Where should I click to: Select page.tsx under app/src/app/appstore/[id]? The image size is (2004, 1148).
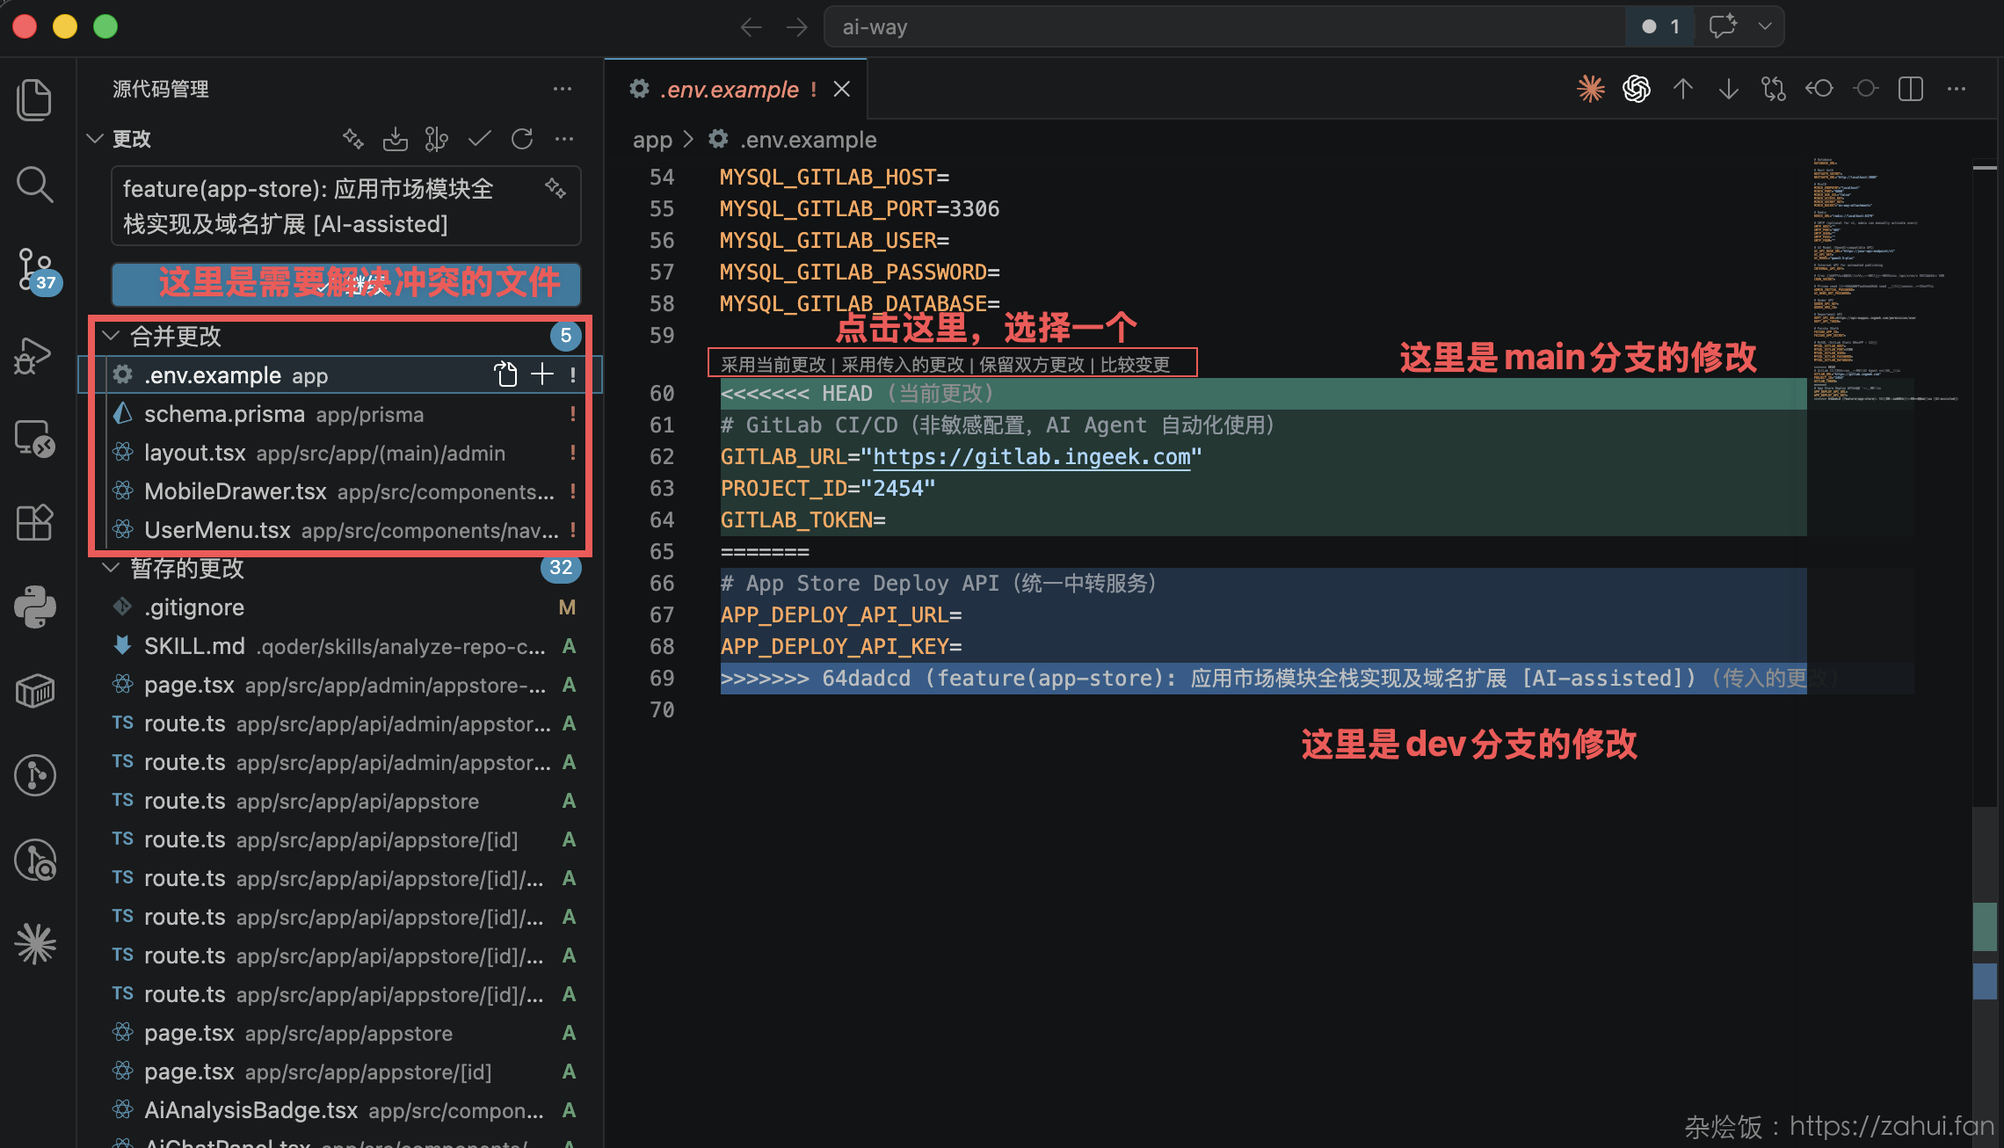coord(339,1072)
